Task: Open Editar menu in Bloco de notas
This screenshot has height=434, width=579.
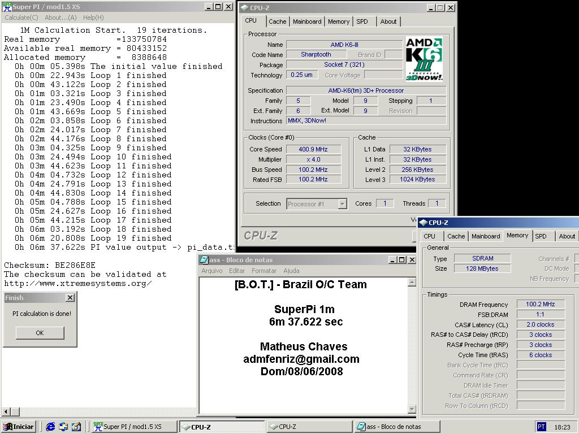Action: [x=237, y=271]
